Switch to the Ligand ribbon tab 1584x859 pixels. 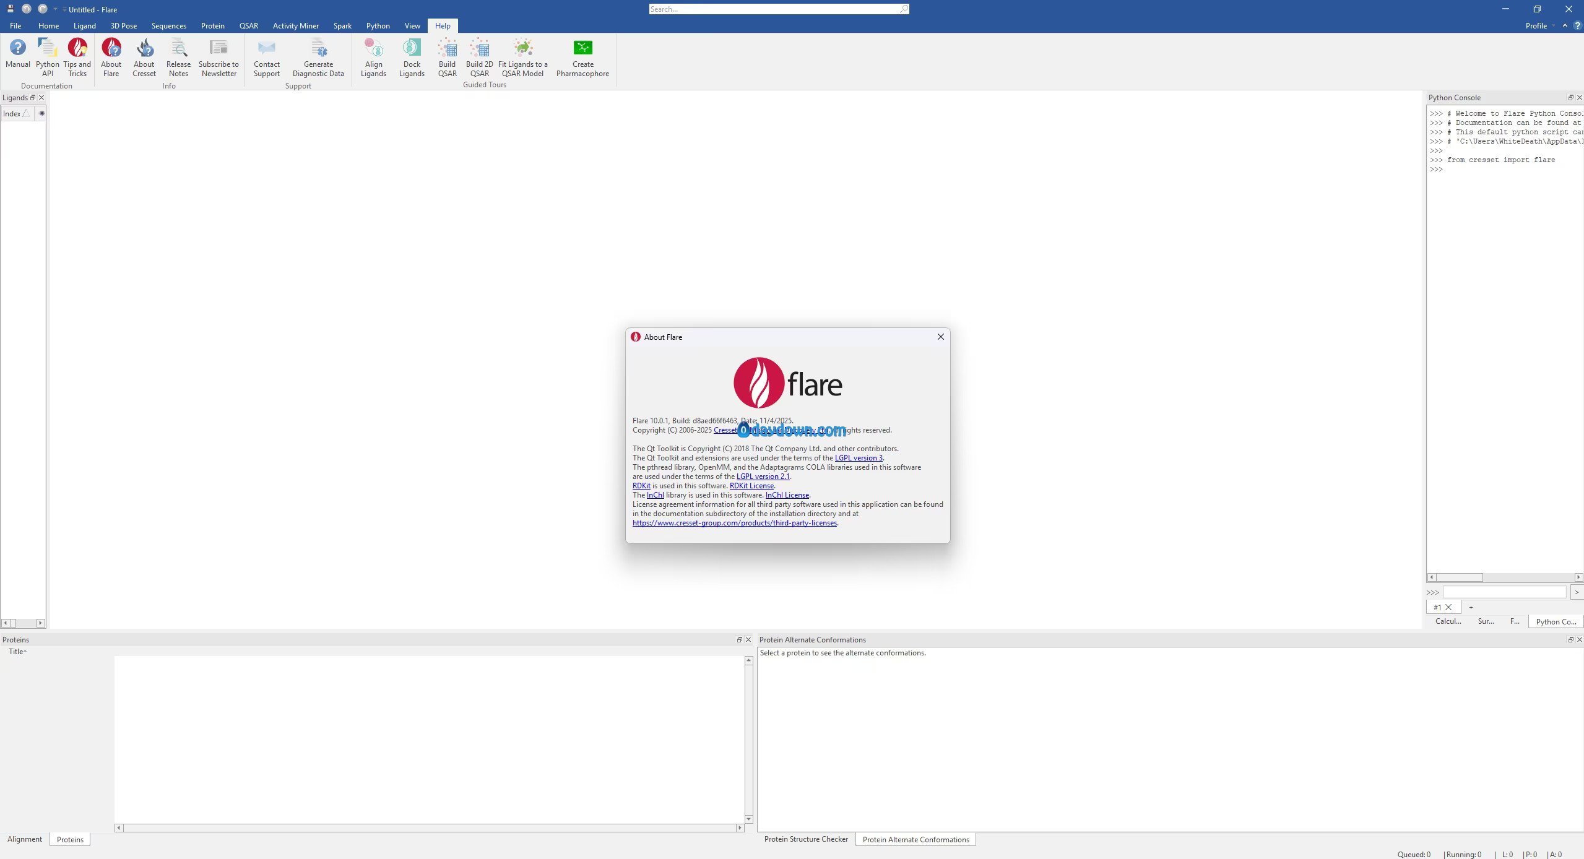click(84, 25)
